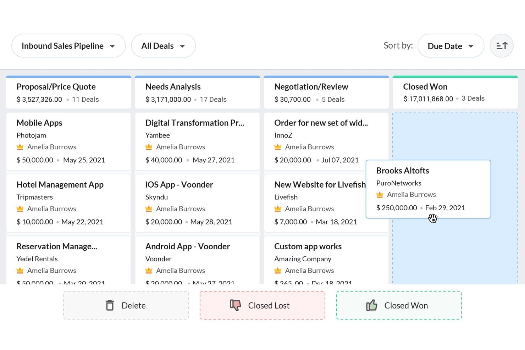The height and width of the screenshot is (350, 525).
Task: Click crown icon on Mobile Apps card
Action: (20, 147)
